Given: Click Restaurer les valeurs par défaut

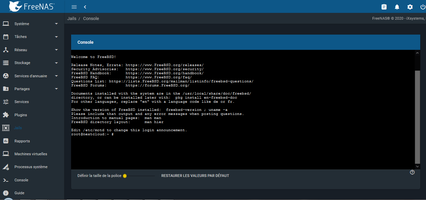Looking at the screenshot, I should 195,176.
